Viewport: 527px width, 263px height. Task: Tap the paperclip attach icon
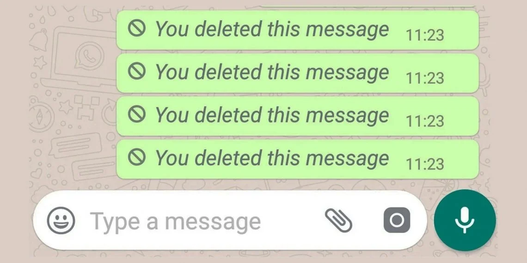coord(338,221)
